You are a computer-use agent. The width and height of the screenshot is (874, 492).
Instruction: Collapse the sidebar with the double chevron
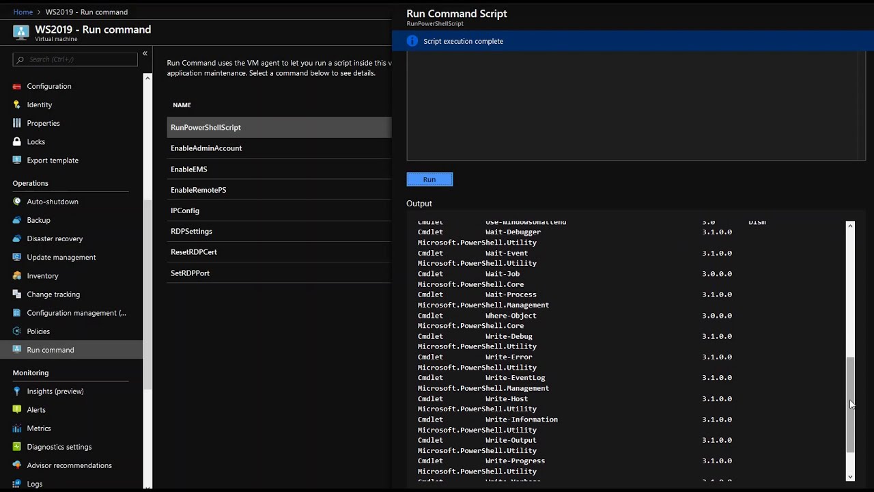click(x=145, y=53)
